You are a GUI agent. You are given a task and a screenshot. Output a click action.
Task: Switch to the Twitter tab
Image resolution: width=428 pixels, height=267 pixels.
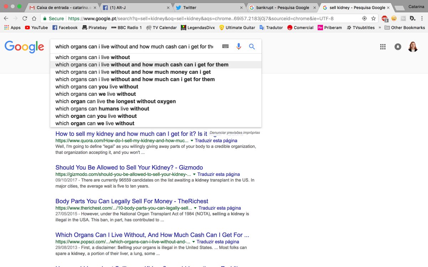(x=209, y=7)
